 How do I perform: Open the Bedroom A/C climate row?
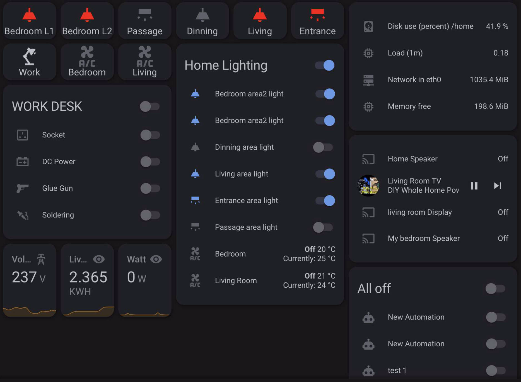(260, 254)
